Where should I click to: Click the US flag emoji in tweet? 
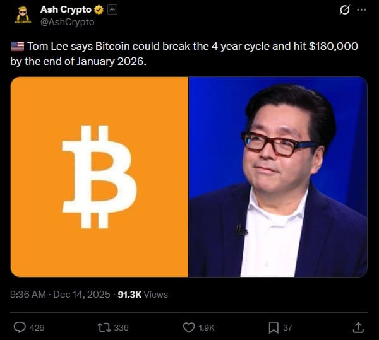pyautogui.click(x=18, y=46)
